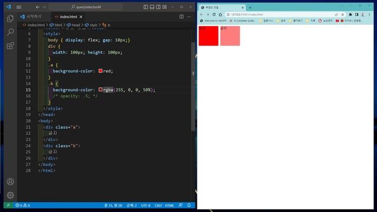Image resolution: width=377 pixels, height=212 pixels.
Task: Toggle the secondary side bar layout icon
Action: (x=158, y=7)
